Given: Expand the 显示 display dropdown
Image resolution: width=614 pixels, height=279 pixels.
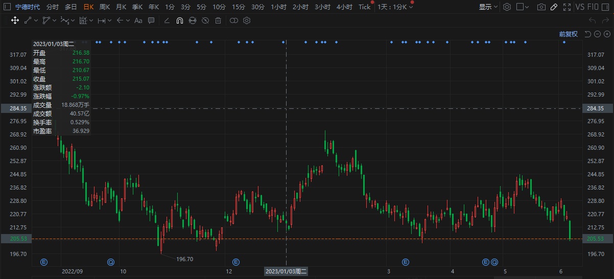Looking at the screenshot, I should [x=488, y=7].
